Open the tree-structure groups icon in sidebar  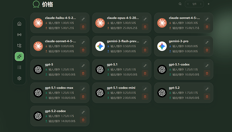19,45
